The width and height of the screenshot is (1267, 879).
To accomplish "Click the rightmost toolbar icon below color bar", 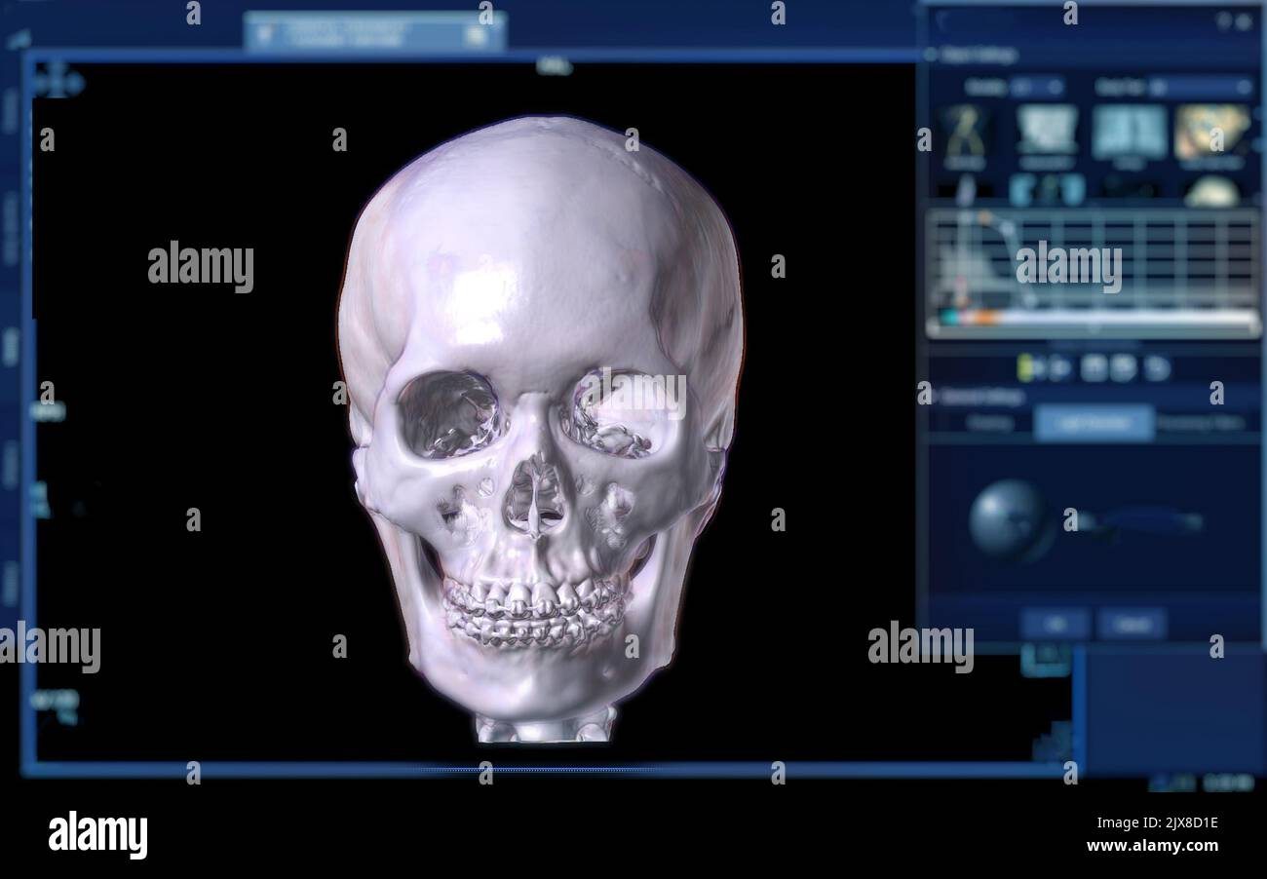I will 1157,367.
